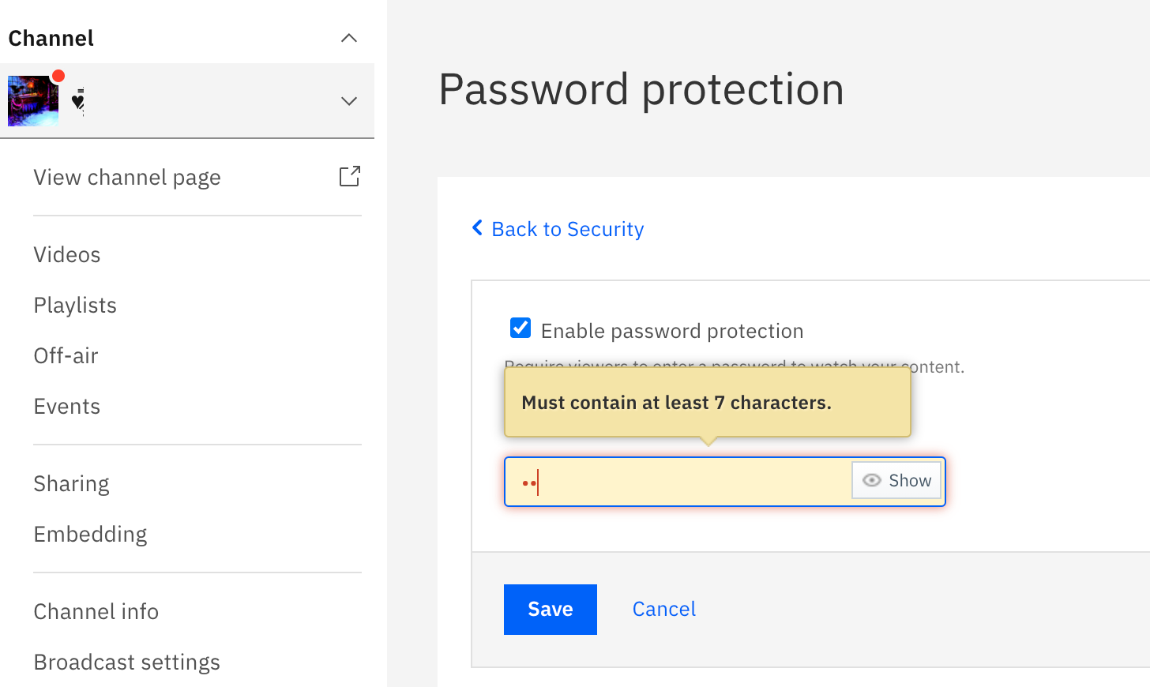
Task: Open the Sharing settings
Action: [x=71, y=483]
